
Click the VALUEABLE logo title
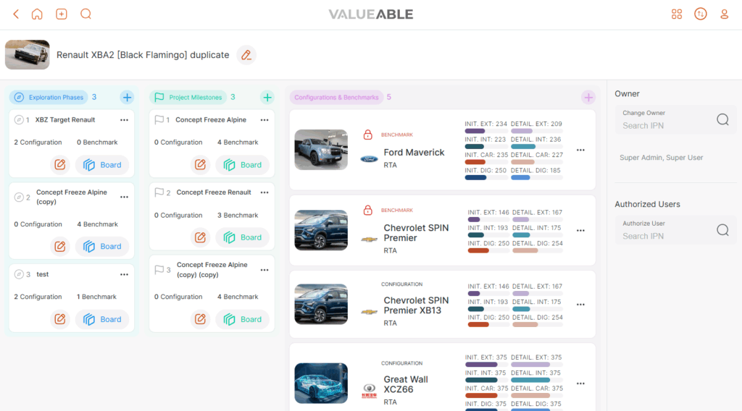(x=371, y=14)
